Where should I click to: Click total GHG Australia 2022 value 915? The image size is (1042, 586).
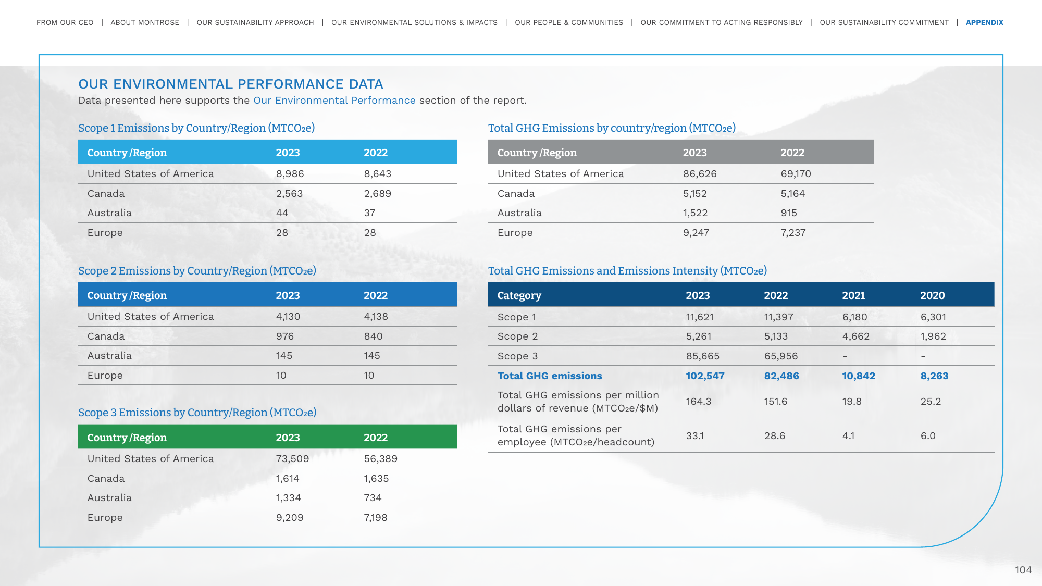pyautogui.click(x=789, y=213)
